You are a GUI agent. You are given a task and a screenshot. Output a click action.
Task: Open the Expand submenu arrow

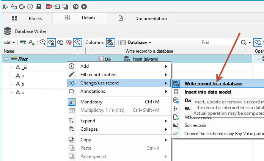click(166, 121)
